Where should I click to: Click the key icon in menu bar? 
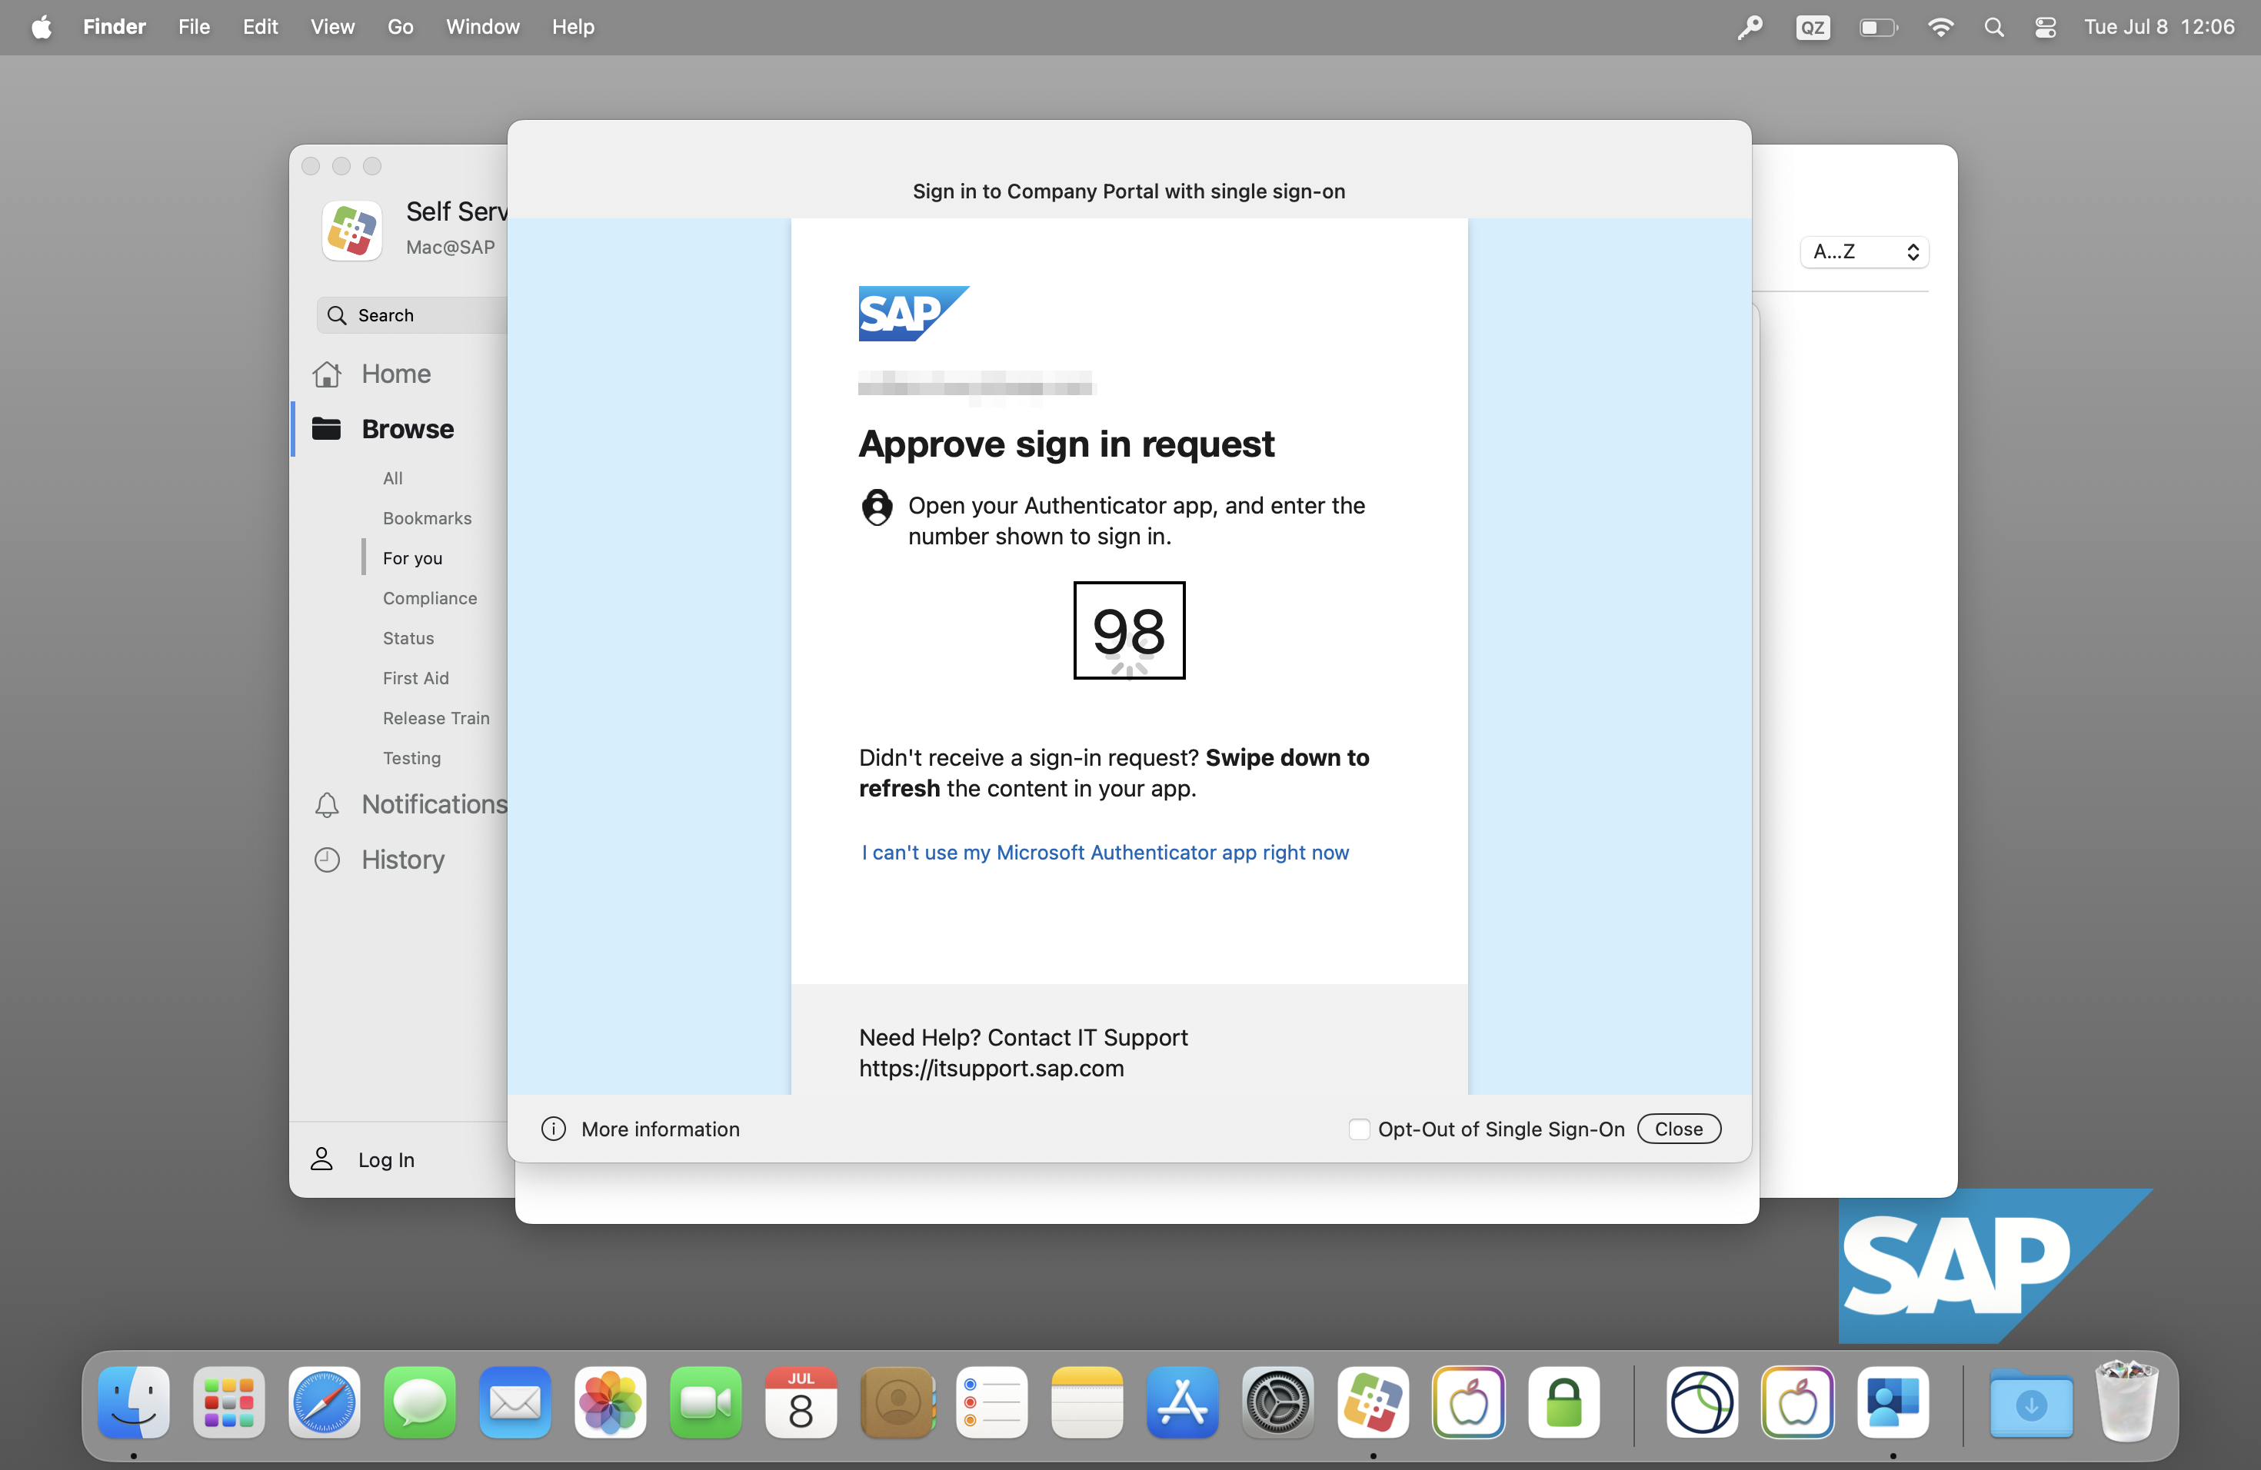(1750, 28)
